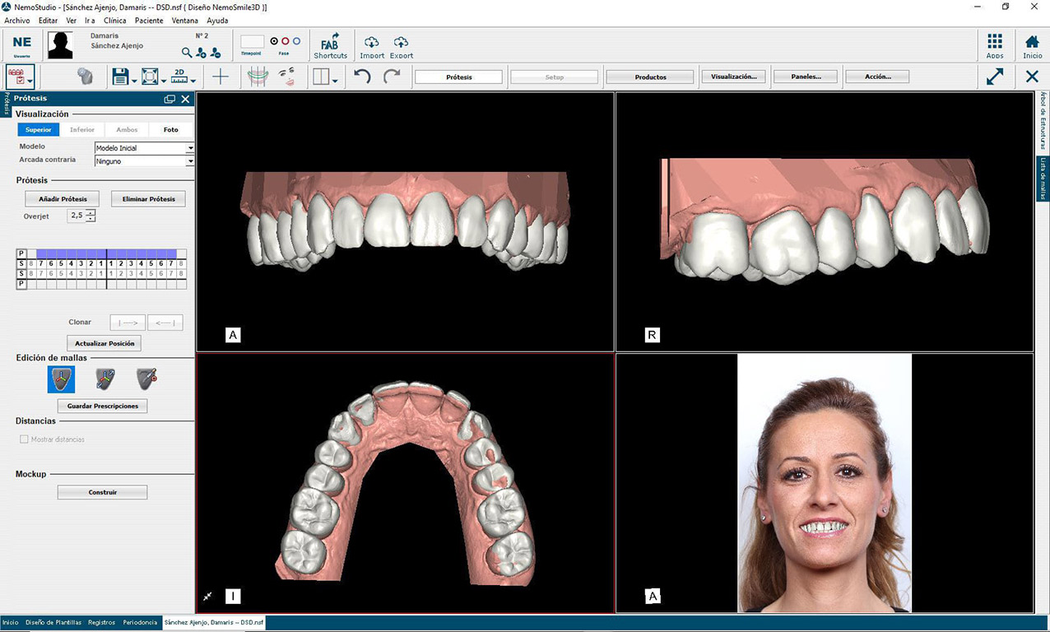Click the Save floppy disk icon
This screenshot has width=1050, height=632.
[120, 77]
